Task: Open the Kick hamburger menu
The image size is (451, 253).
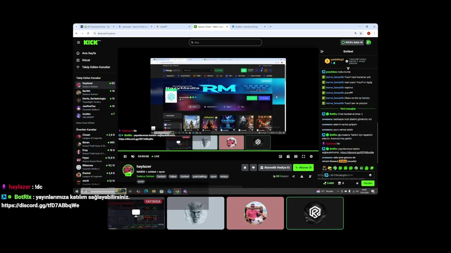Action: tap(79, 43)
